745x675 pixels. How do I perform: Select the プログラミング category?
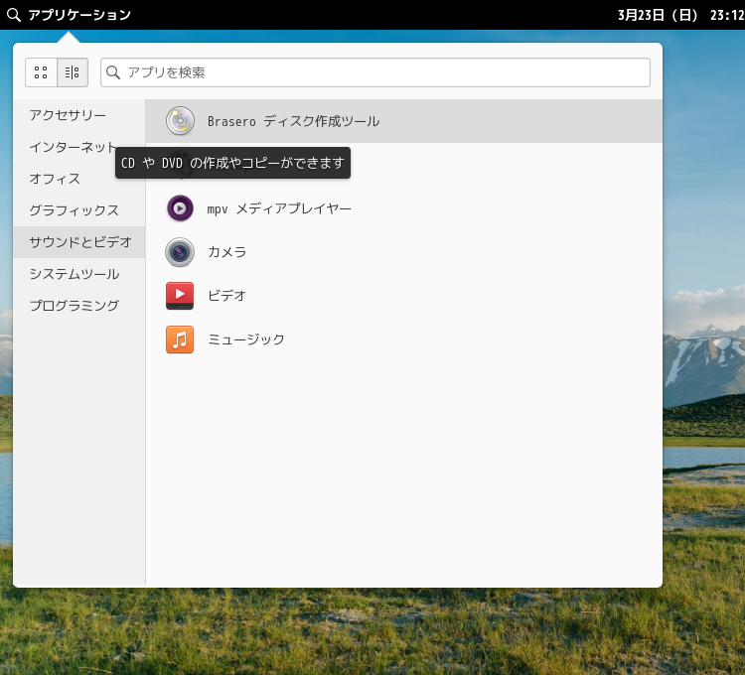click(78, 305)
